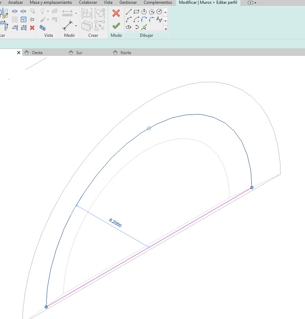Screen dimensions: 305x319
Task: Select the Inscribed Polygon draw tool
Action: [144, 11]
